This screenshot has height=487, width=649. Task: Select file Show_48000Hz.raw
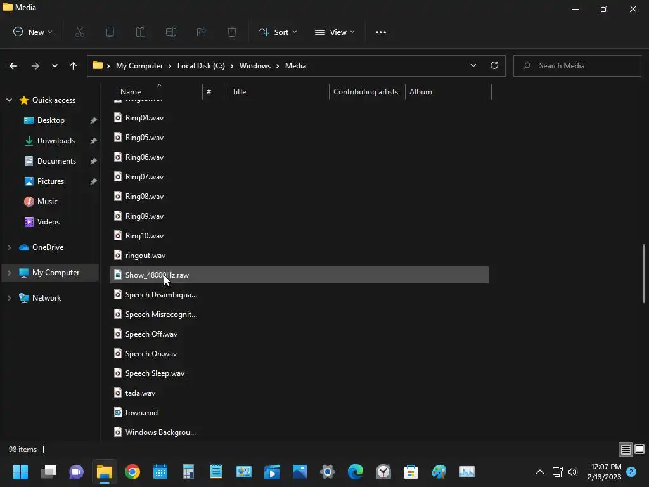300,275
